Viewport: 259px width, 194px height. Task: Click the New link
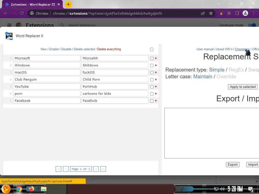pyautogui.click(x=44, y=49)
